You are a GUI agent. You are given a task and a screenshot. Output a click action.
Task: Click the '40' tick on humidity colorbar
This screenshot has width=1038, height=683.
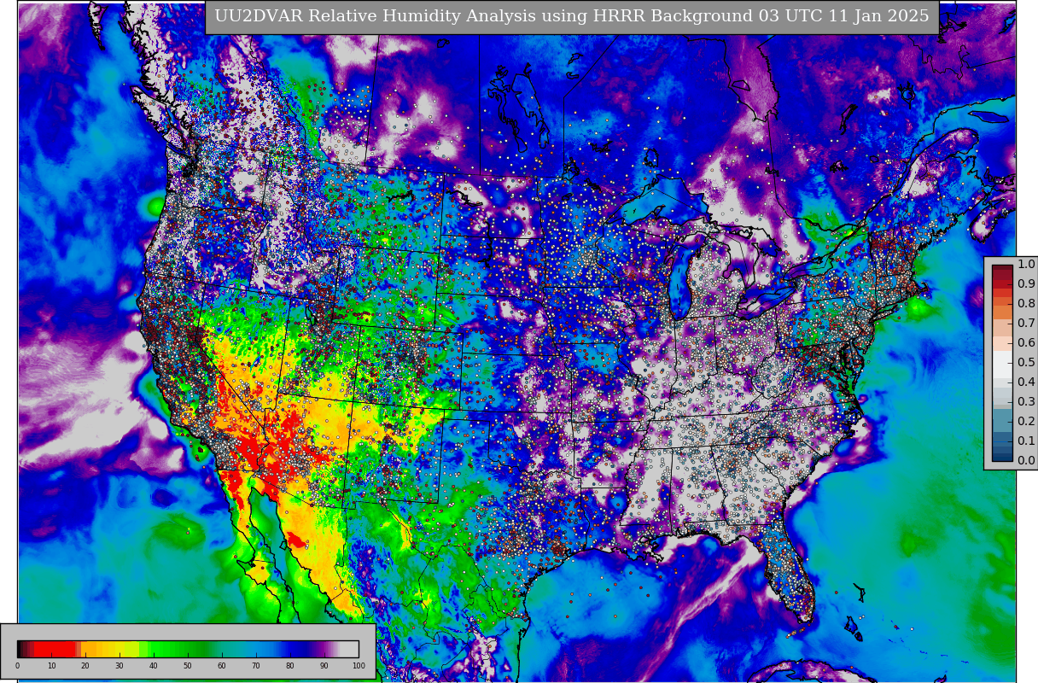[154, 666]
